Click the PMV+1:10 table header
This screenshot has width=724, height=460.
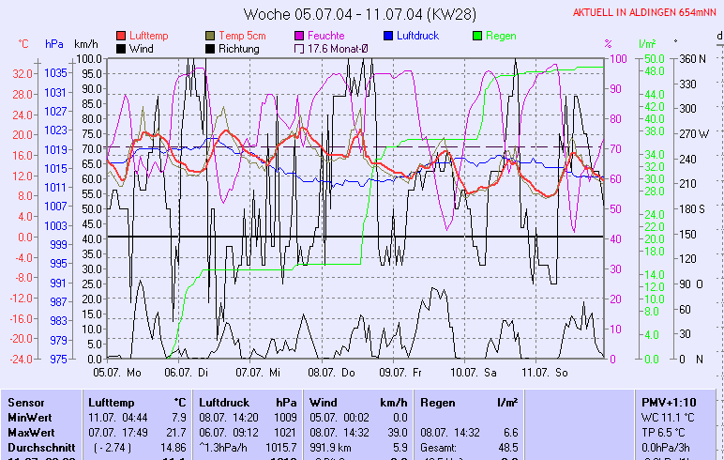coord(668,402)
